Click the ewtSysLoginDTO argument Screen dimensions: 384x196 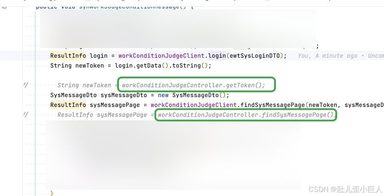coord(254,56)
